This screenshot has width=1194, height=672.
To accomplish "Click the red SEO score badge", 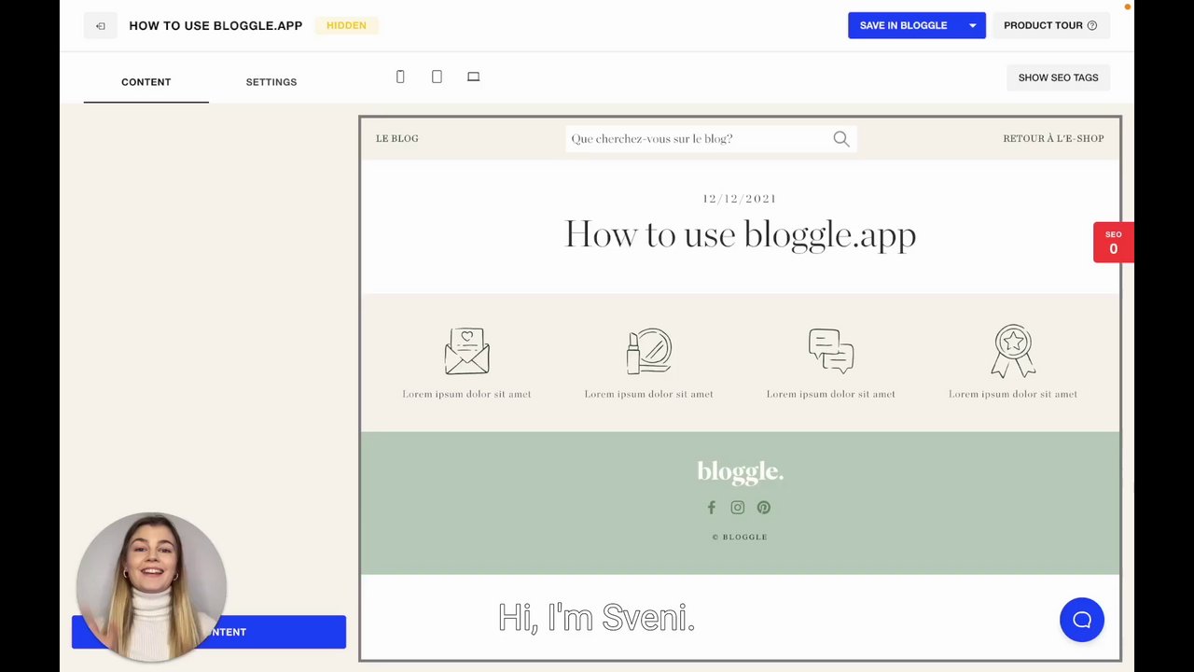I will [1114, 242].
